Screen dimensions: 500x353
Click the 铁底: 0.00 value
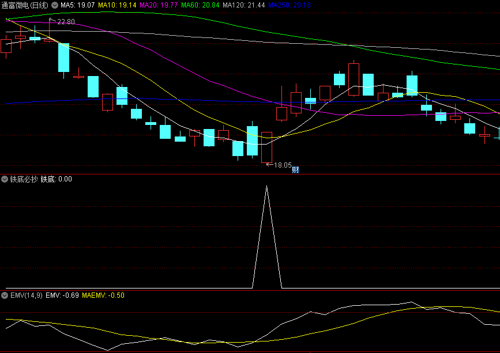(56, 179)
